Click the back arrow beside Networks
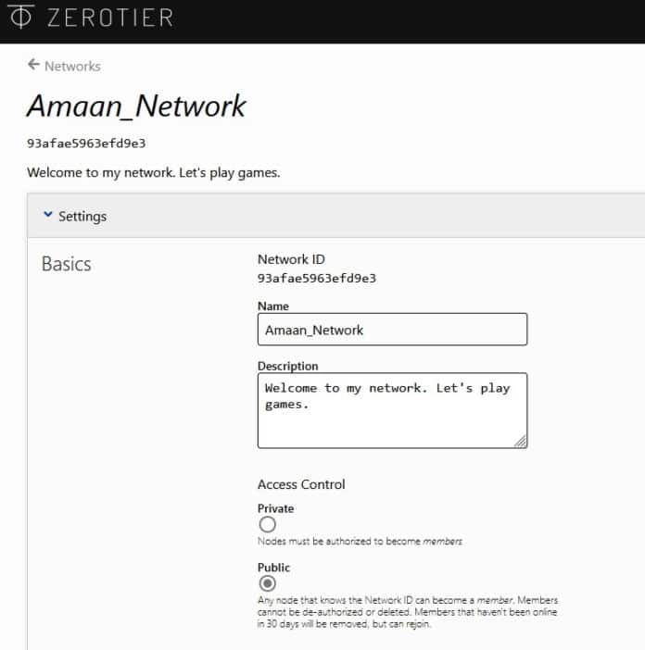Viewport: 645px width, 650px height. coord(33,65)
